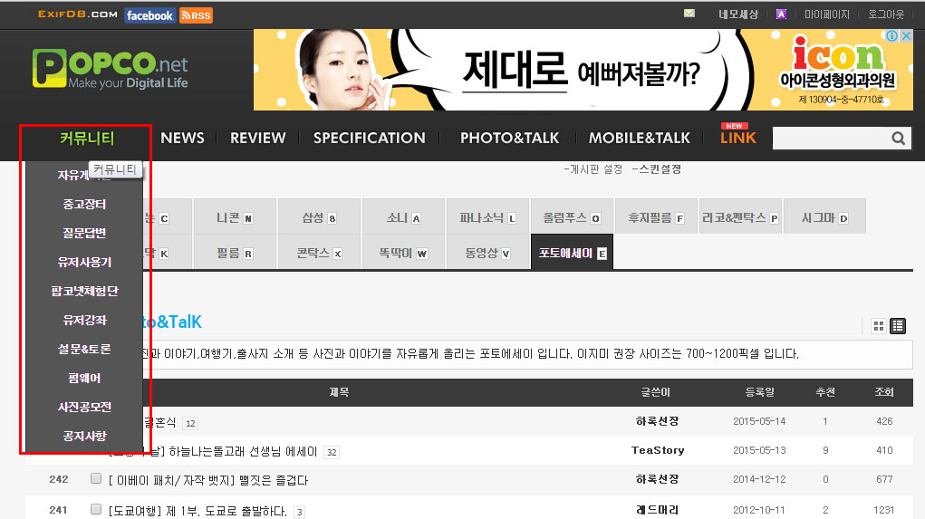925x519 pixels.
Task: Switch to the 똑딱이 tab
Action: 403,253
